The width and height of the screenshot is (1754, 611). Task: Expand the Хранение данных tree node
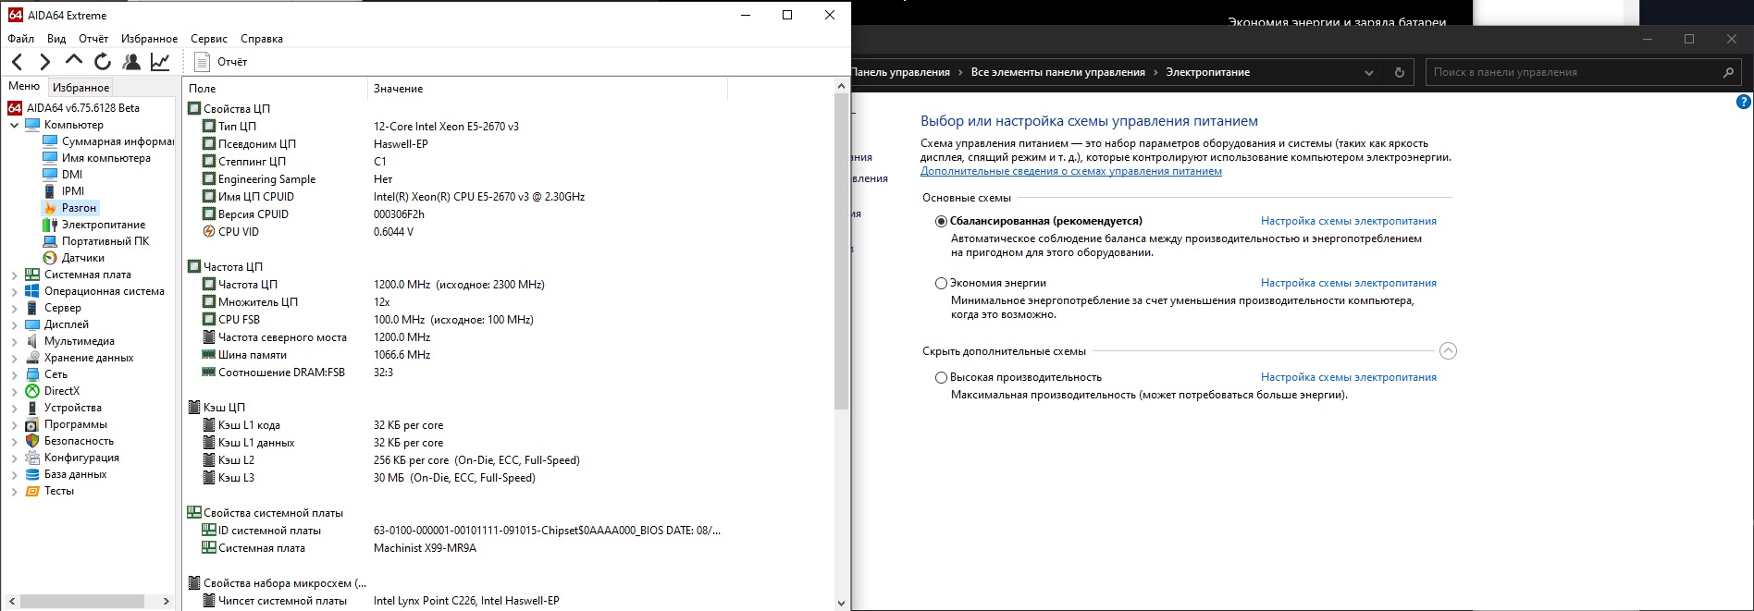click(x=14, y=358)
